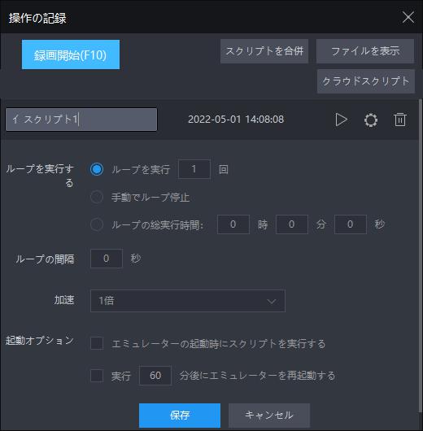Click the ループの間隔 seconds field
This screenshot has height=431, width=423.
point(107,259)
